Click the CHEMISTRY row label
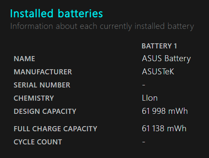209x158 pixels. pos(34,98)
